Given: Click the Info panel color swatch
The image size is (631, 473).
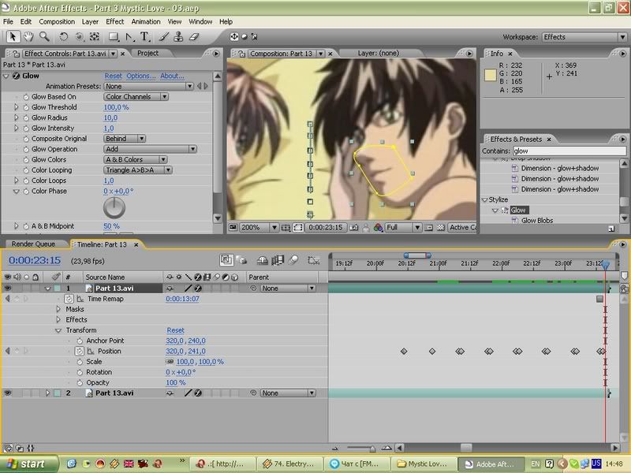Looking at the screenshot, I should click(x=490, y=75).
